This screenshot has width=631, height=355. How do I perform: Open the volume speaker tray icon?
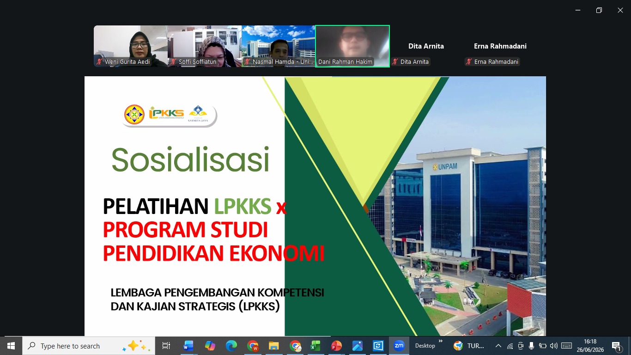click(x=553, y=346)
